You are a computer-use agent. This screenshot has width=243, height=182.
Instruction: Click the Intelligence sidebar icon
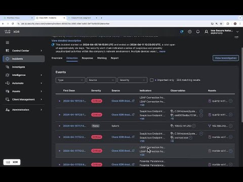[8, 75]
